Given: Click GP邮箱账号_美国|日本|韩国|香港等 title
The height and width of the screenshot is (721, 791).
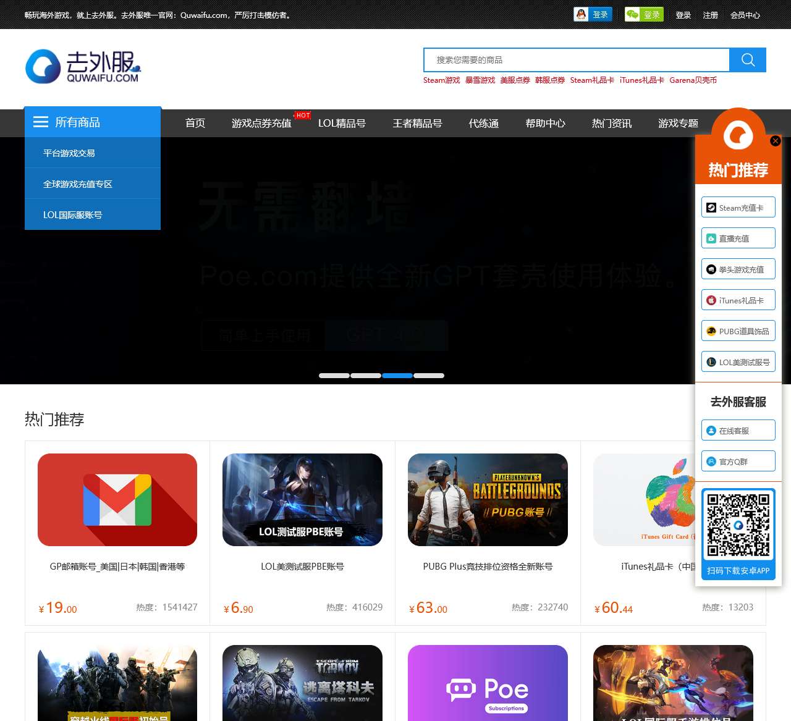Looking at the screenshot, I should 117,567.
